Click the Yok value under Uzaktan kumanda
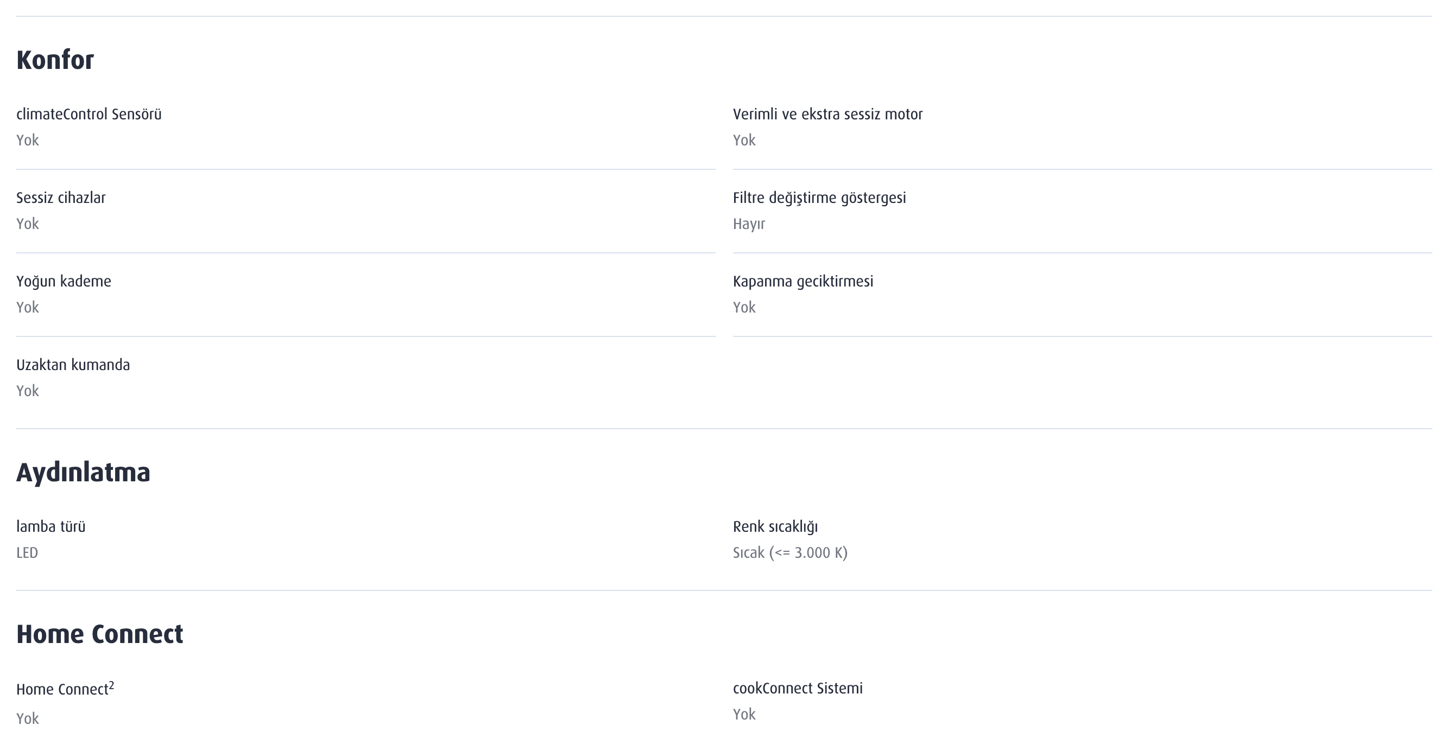This screenshot has width=1453, height=751. [28, 391]
